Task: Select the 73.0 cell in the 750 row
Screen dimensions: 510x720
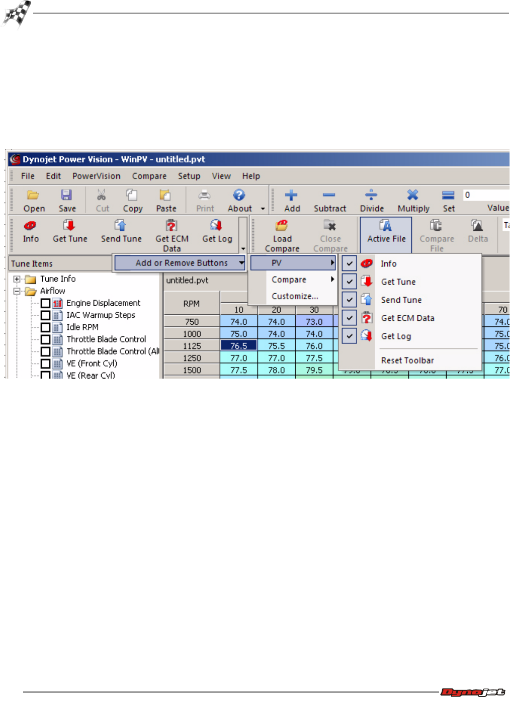Action: pyautogui.click(x=314, y=322)
